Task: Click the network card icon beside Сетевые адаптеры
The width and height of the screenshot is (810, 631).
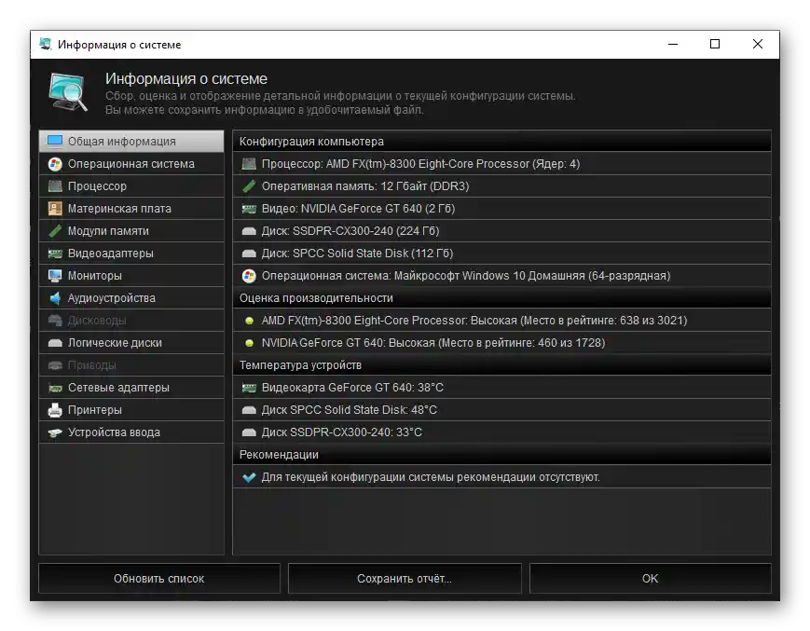Action: [x=55, y=388]
